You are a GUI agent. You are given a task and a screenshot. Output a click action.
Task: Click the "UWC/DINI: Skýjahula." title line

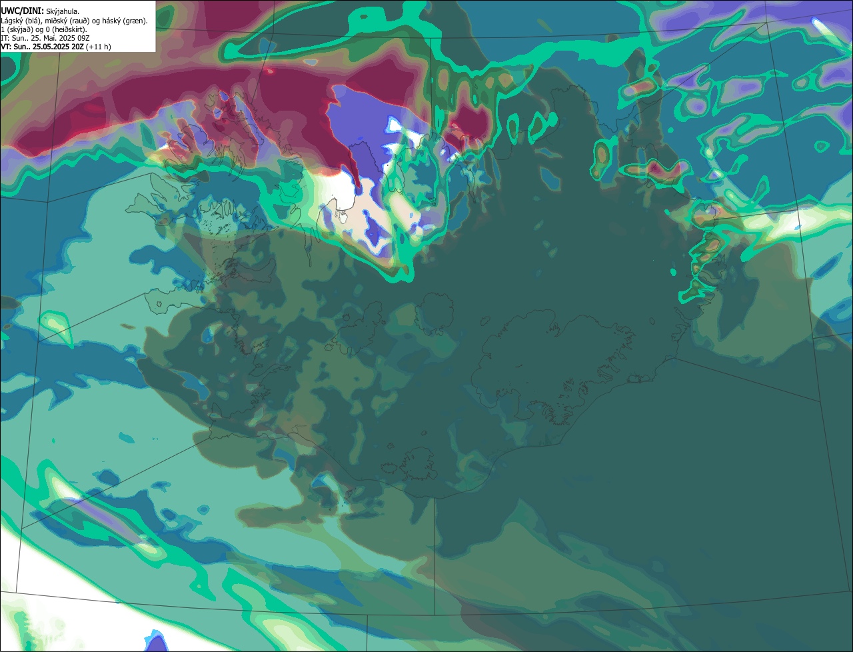click(41, 11)
